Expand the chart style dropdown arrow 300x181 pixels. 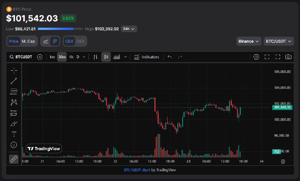pyautogui.click(x=126, y=57)
